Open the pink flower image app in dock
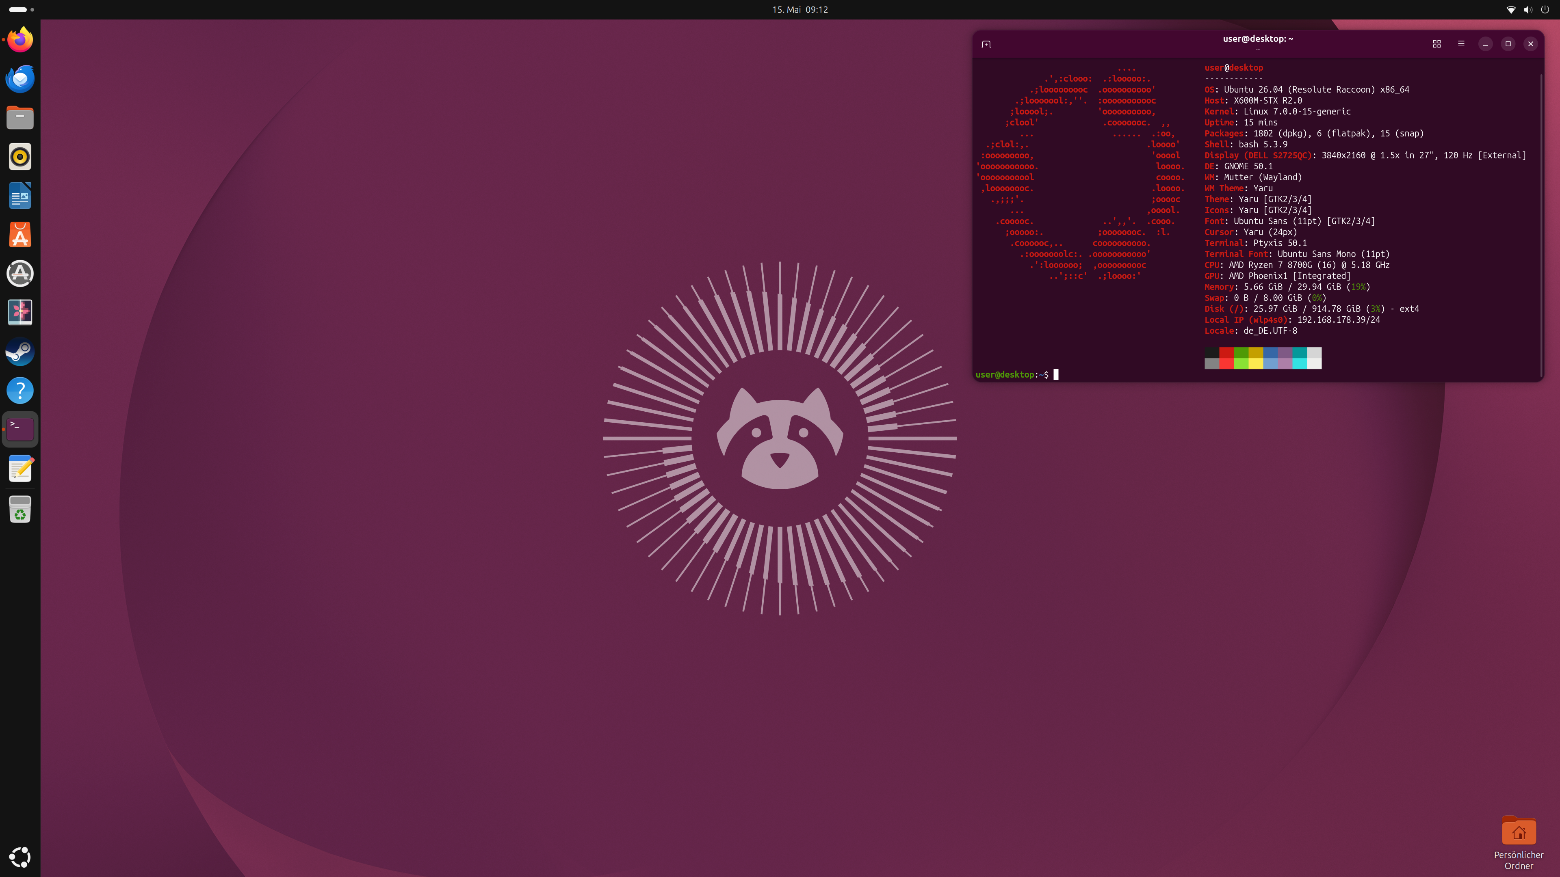1560x877 pixels. pos(20,312)
